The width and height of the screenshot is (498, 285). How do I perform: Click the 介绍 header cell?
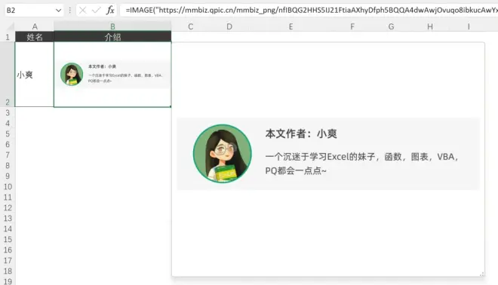pos(112,37)
